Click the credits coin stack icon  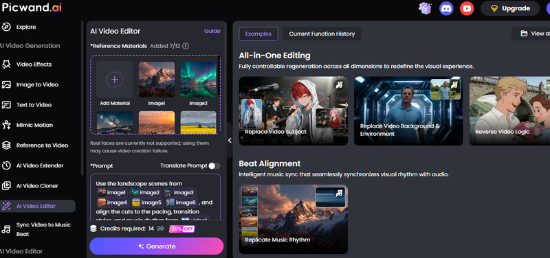point(93,228)
